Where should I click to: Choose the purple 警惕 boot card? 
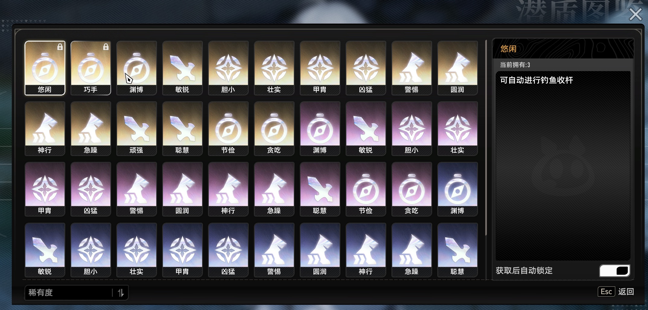click(136, 189)
